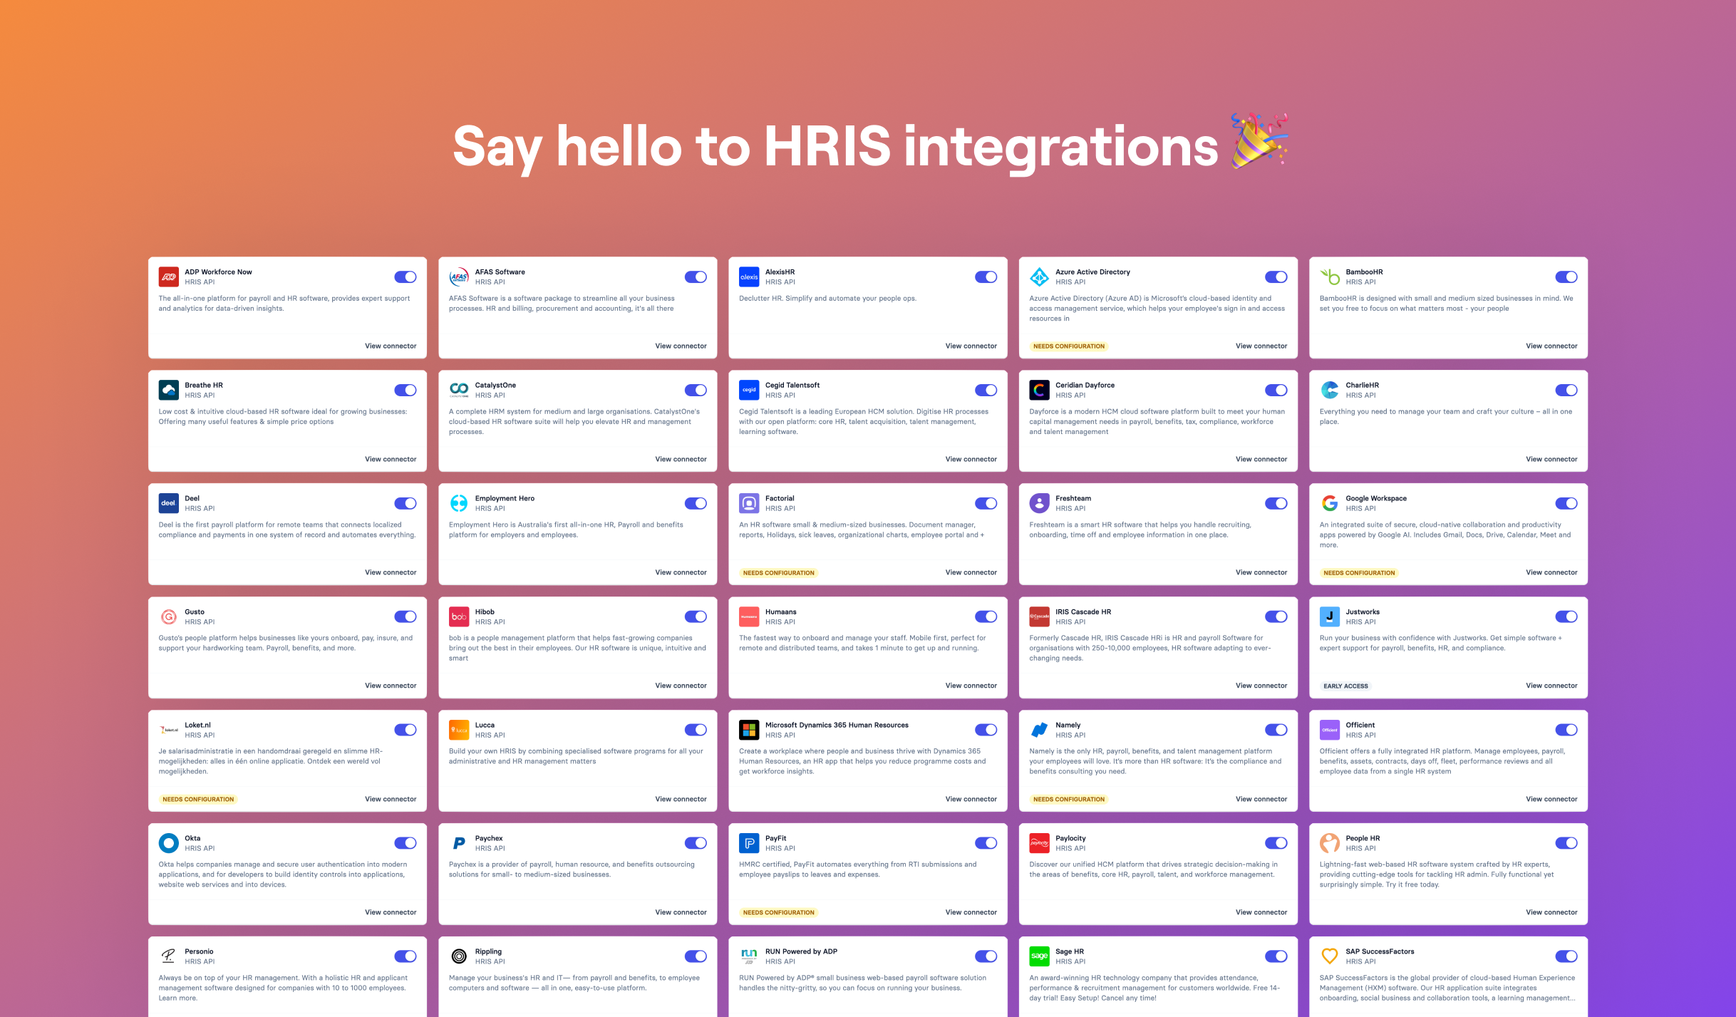The height and width of the screenshot is (1017, 1736).
Task: Disable the Okta toggle switch
Action: [x=405, y=843]
